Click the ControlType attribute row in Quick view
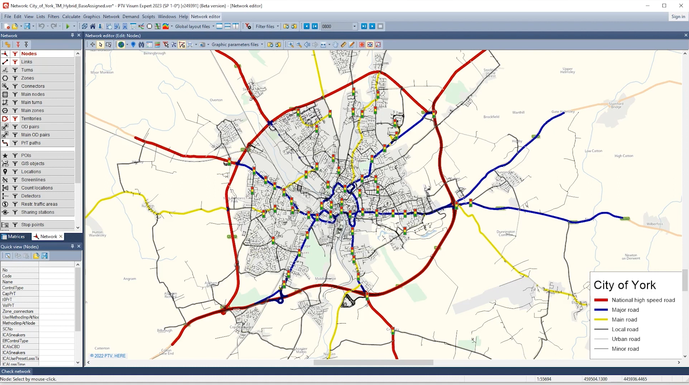The height and width of the screenshot is (385, 689). (x=38, y=288)
